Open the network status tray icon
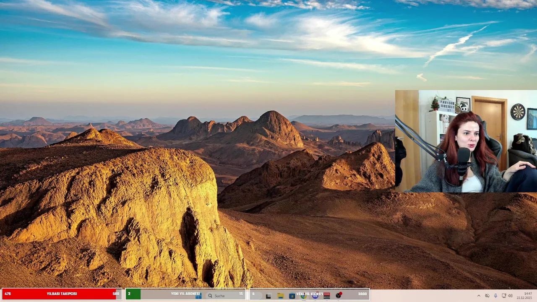The width and height of the screenshot is (537, 302). tap(504, 296)
